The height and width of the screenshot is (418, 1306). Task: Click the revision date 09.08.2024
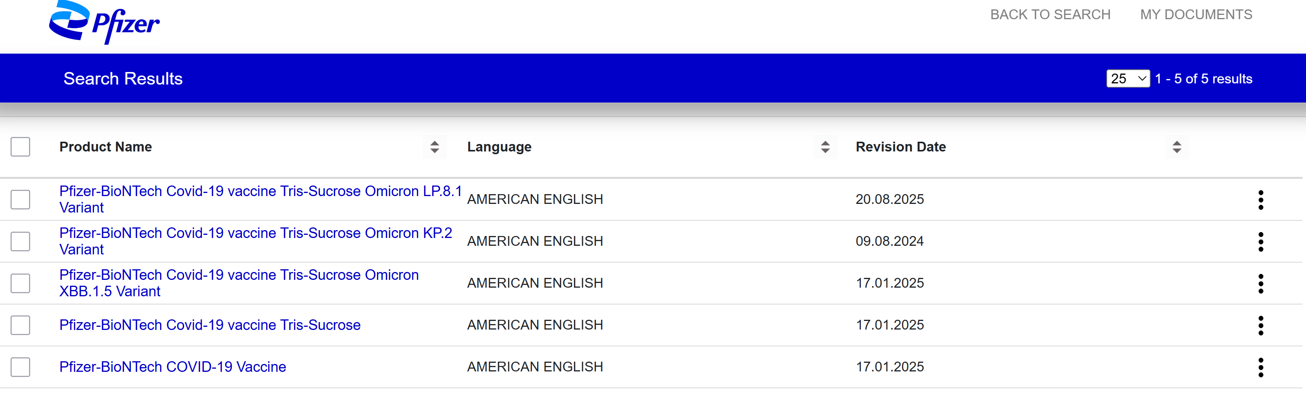[x=890, y=241]
